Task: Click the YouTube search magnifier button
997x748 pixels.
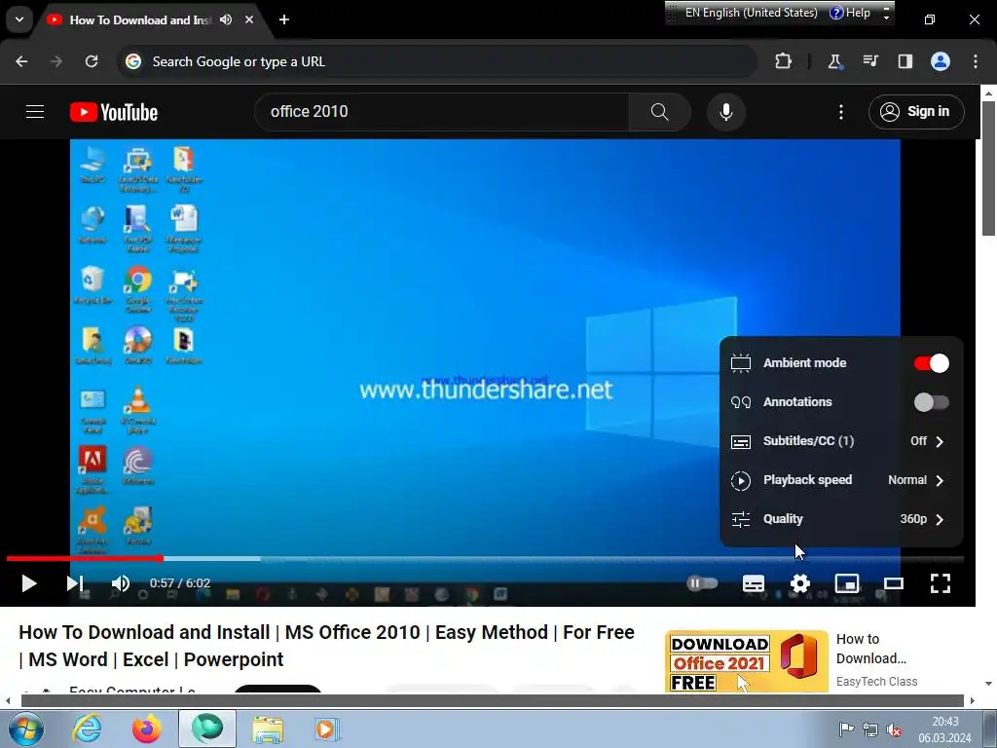Action: click(x=659, y=112)
